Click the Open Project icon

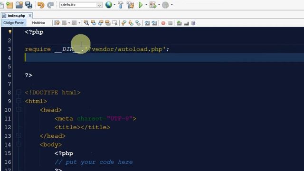19,5
